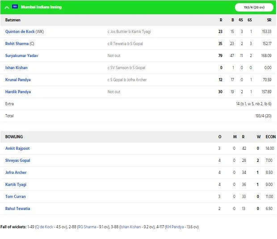The image size is (277, 239).
Task: Click the Batsmen column header
Action: 13,20
